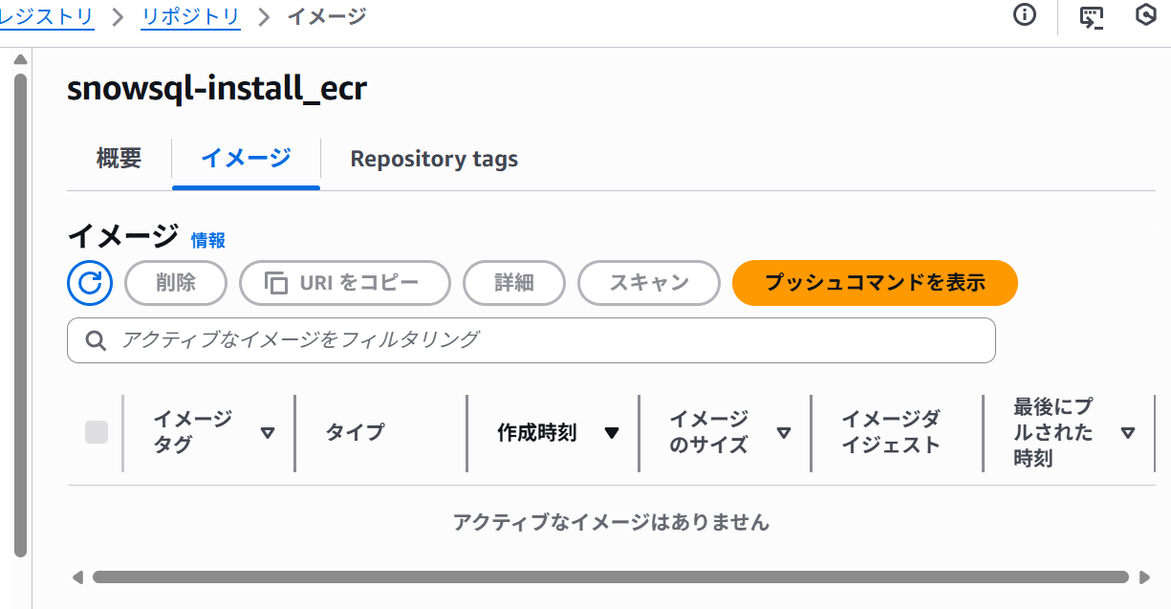Click the refresh images icon button

pos(90,282)
